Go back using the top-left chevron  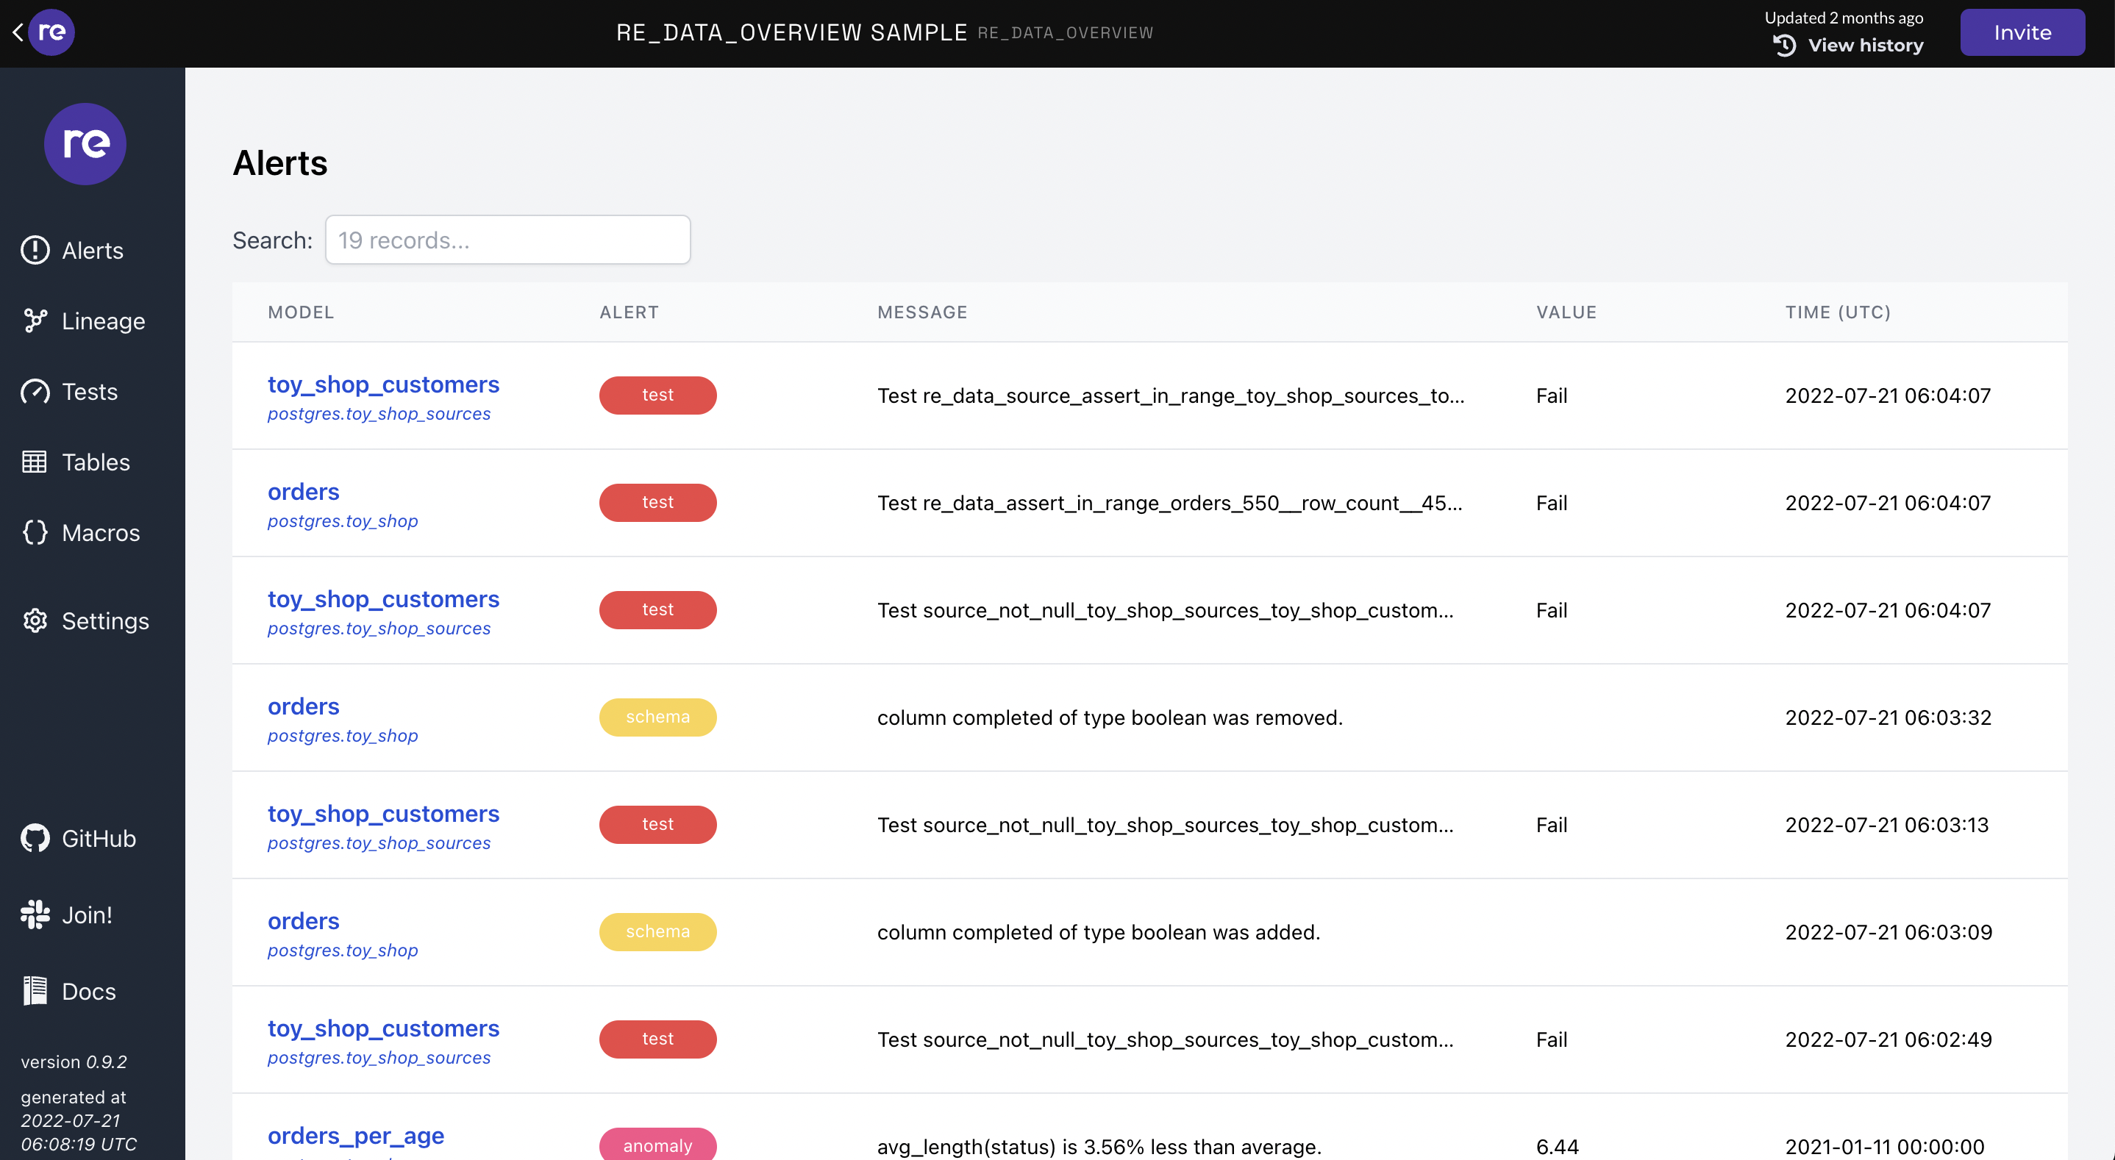click(17, 32)
